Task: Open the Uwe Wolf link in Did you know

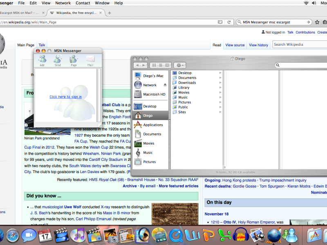Action: (73, 207)
